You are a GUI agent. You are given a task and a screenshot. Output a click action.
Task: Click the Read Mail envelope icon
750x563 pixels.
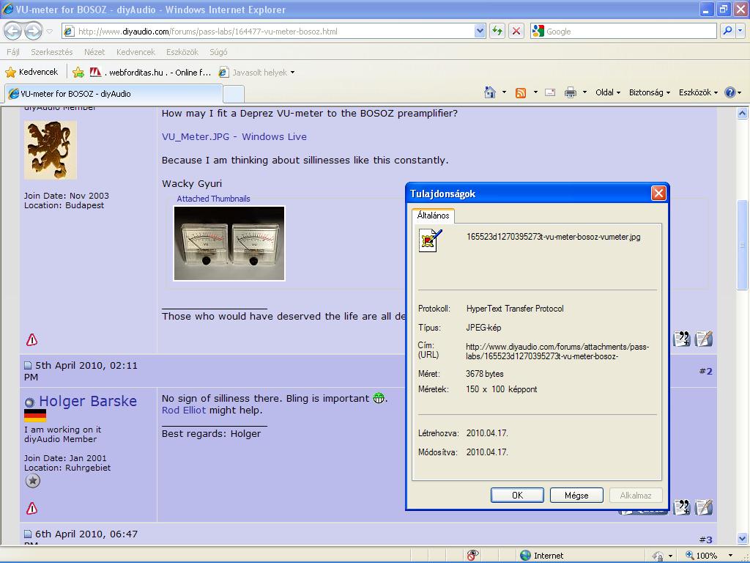click(550, 92)
